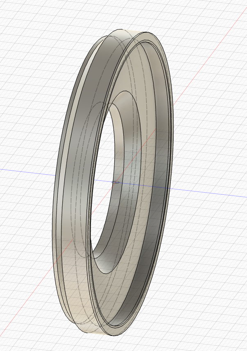
Task: Click the origin point at the ring's center
Action: point(115,182)
